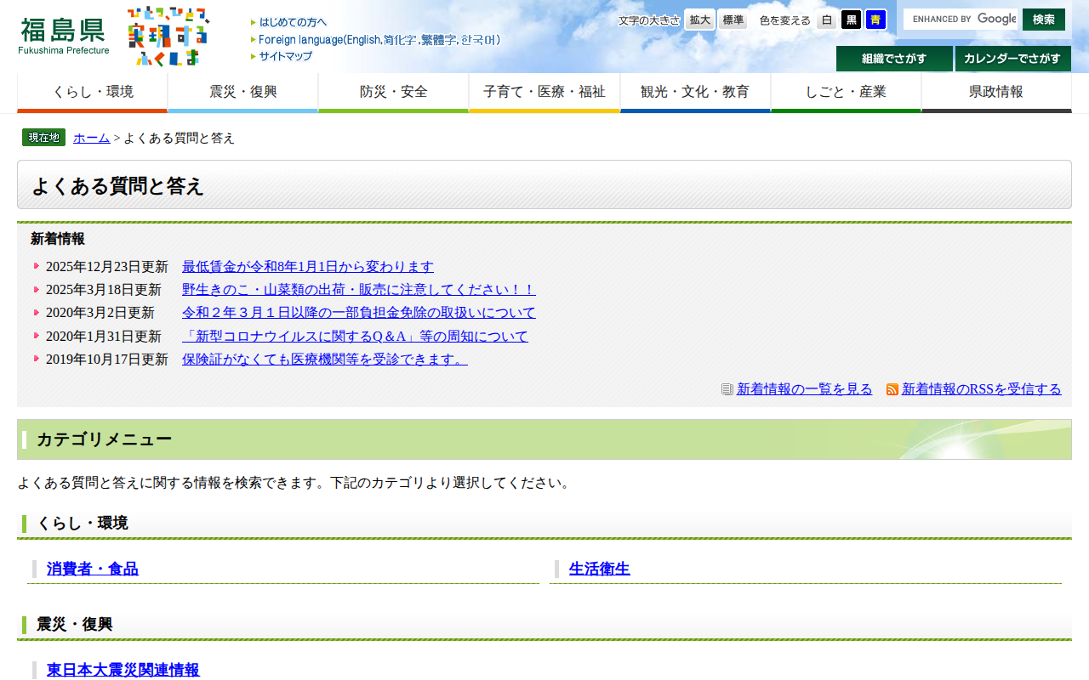Open the くらし・環境 menu tab
The image size is (1089, 680).
93,93
